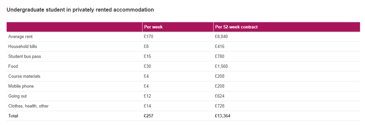Click the £170 weekly rent value

pyautogui.click(x=148, y=36)
